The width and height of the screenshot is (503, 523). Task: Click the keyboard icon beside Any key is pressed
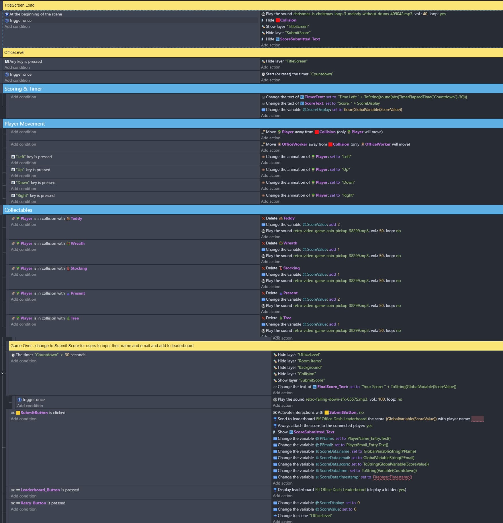tap(7, 61)
